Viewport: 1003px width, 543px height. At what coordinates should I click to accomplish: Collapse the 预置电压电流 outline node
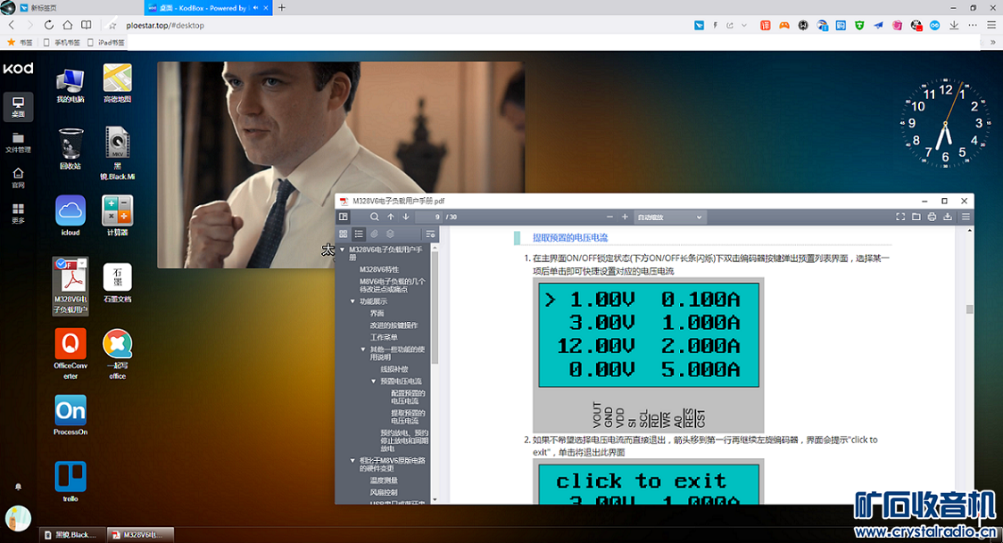[x=374, y=382]
